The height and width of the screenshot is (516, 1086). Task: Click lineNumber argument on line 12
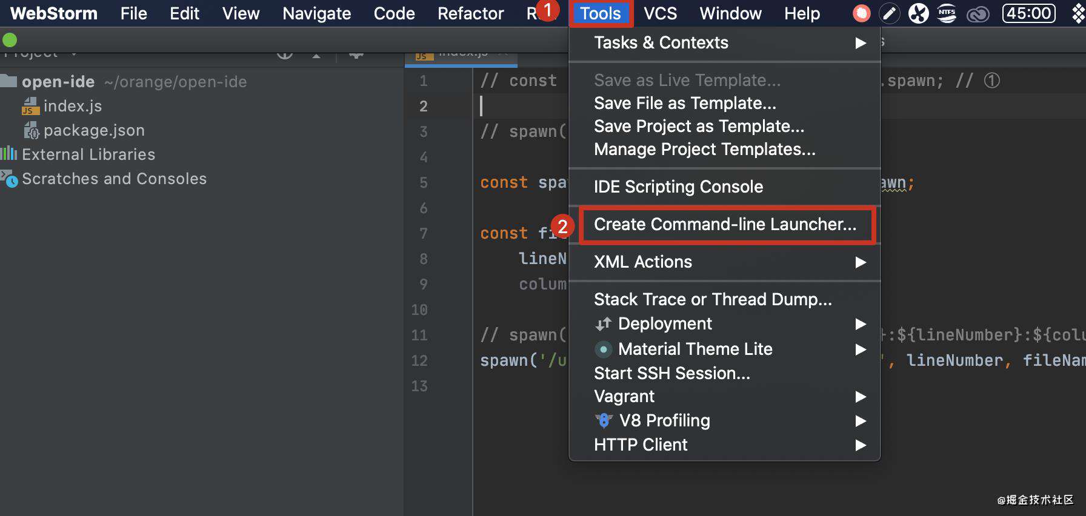click(954, 361)
